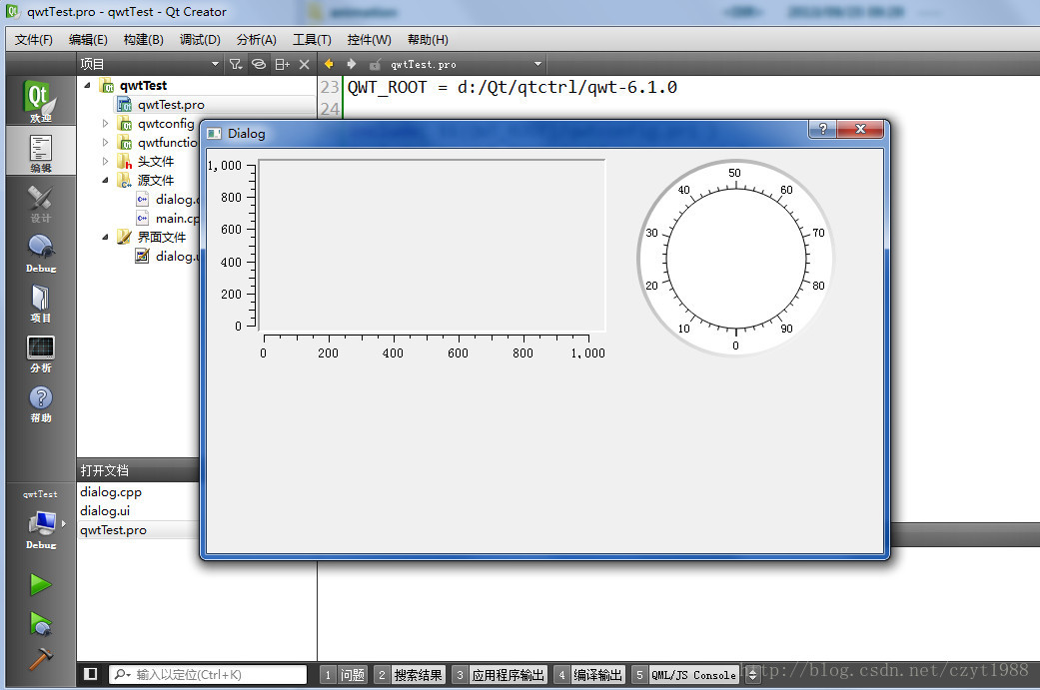Open the 编辑(E) menu
The width and height of the screenshot is (1040, 690).
[x=88, y=40]
